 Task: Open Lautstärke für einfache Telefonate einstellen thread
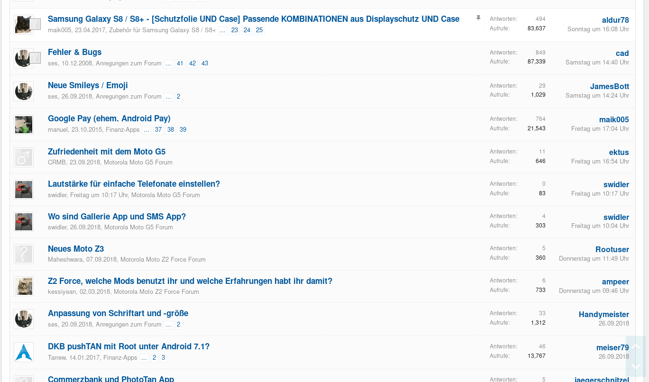134,184
